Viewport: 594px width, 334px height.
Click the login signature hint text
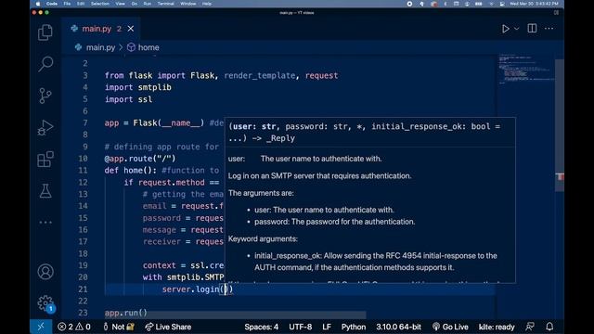click(364, 132)
